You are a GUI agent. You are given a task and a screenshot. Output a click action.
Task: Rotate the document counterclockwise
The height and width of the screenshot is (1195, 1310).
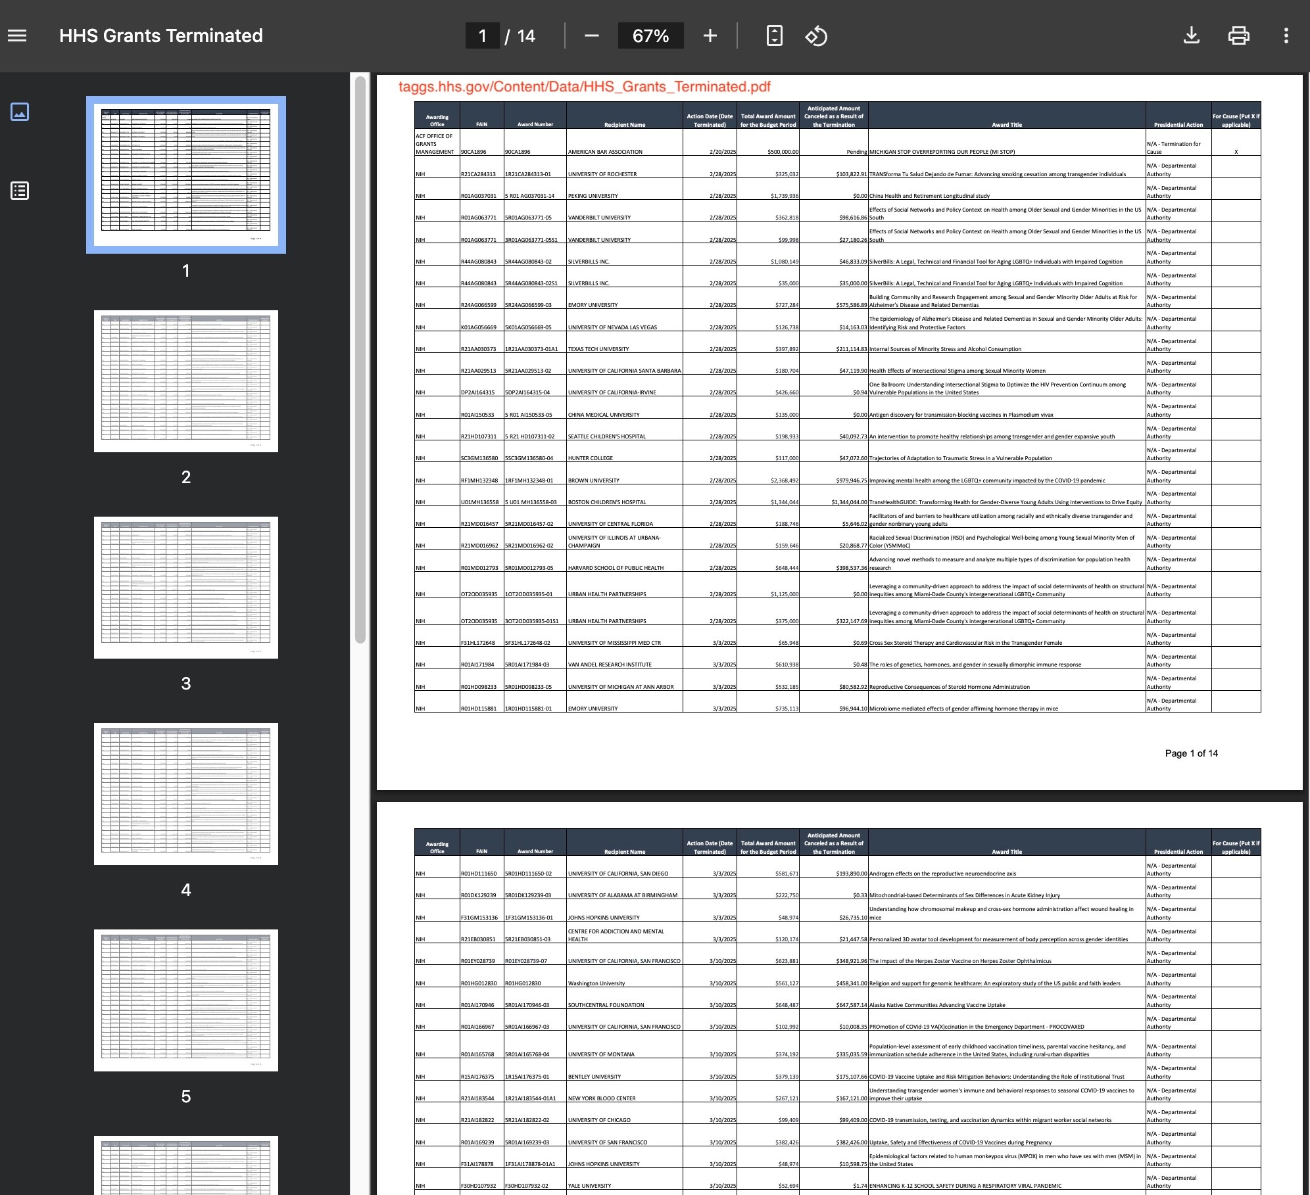coord(816,35)
